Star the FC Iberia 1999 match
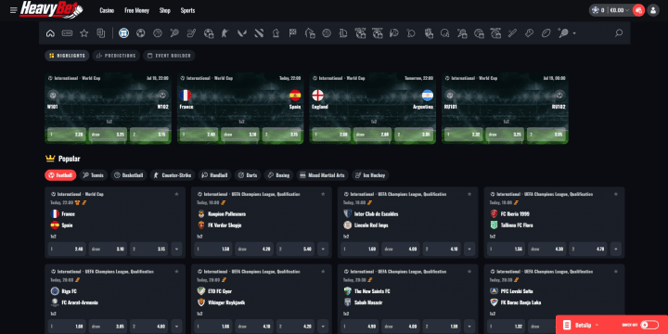Image resolution: width=668 pixels, height=334 pixels. pyautogui.click(x=616, y=194)
